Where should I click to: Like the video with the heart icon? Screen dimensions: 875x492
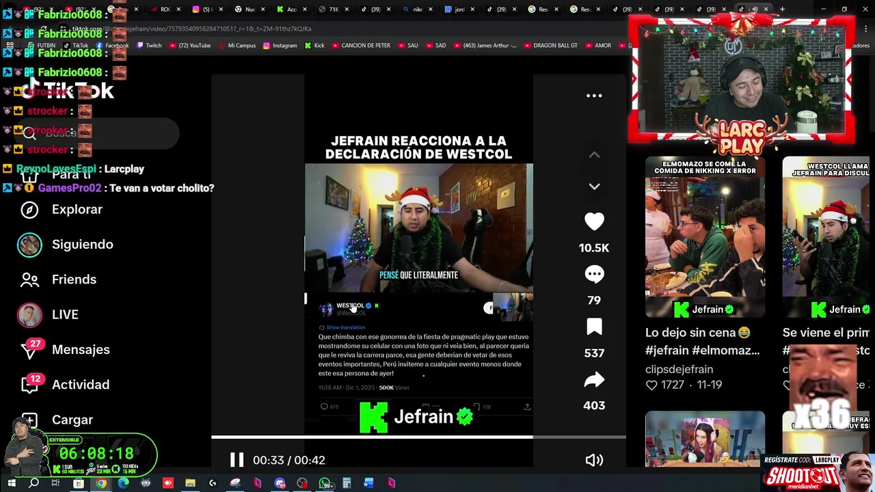point(594,221)
